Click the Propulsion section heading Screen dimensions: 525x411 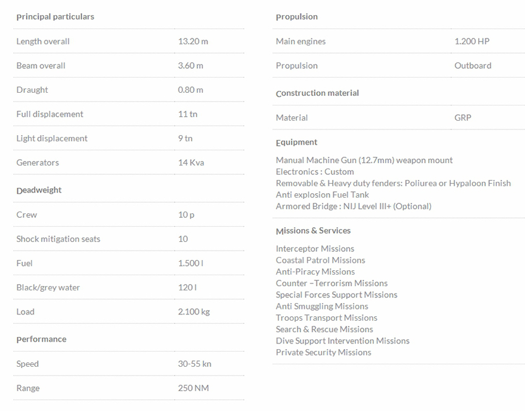tap(297, 16)
